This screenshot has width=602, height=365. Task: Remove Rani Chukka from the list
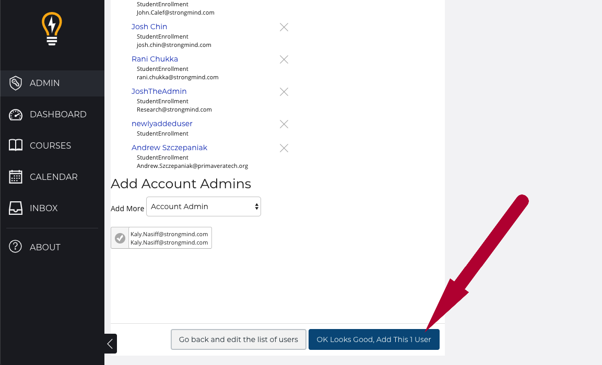284,59
